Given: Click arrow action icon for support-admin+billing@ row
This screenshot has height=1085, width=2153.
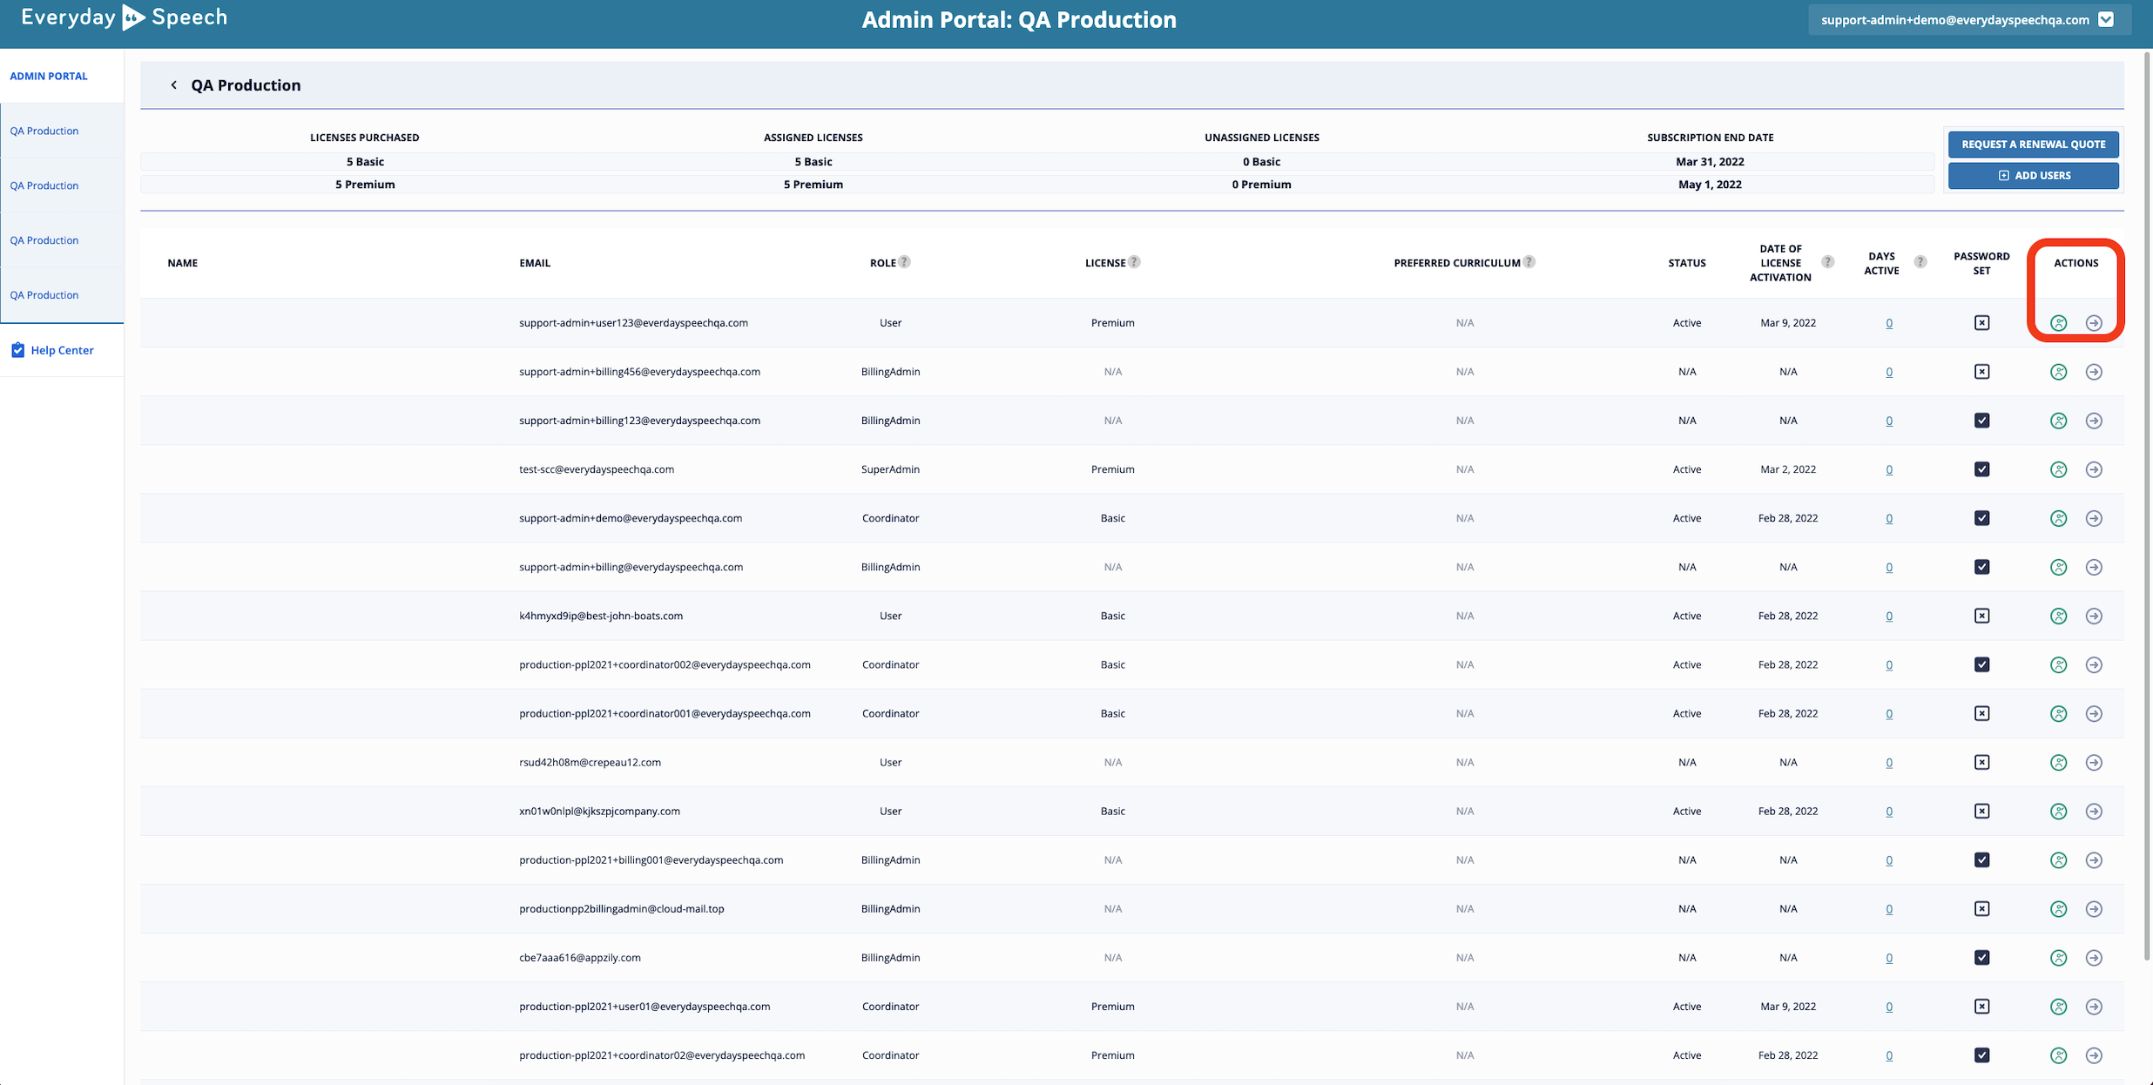Looking at the screenshot, I should point(2094,567).
